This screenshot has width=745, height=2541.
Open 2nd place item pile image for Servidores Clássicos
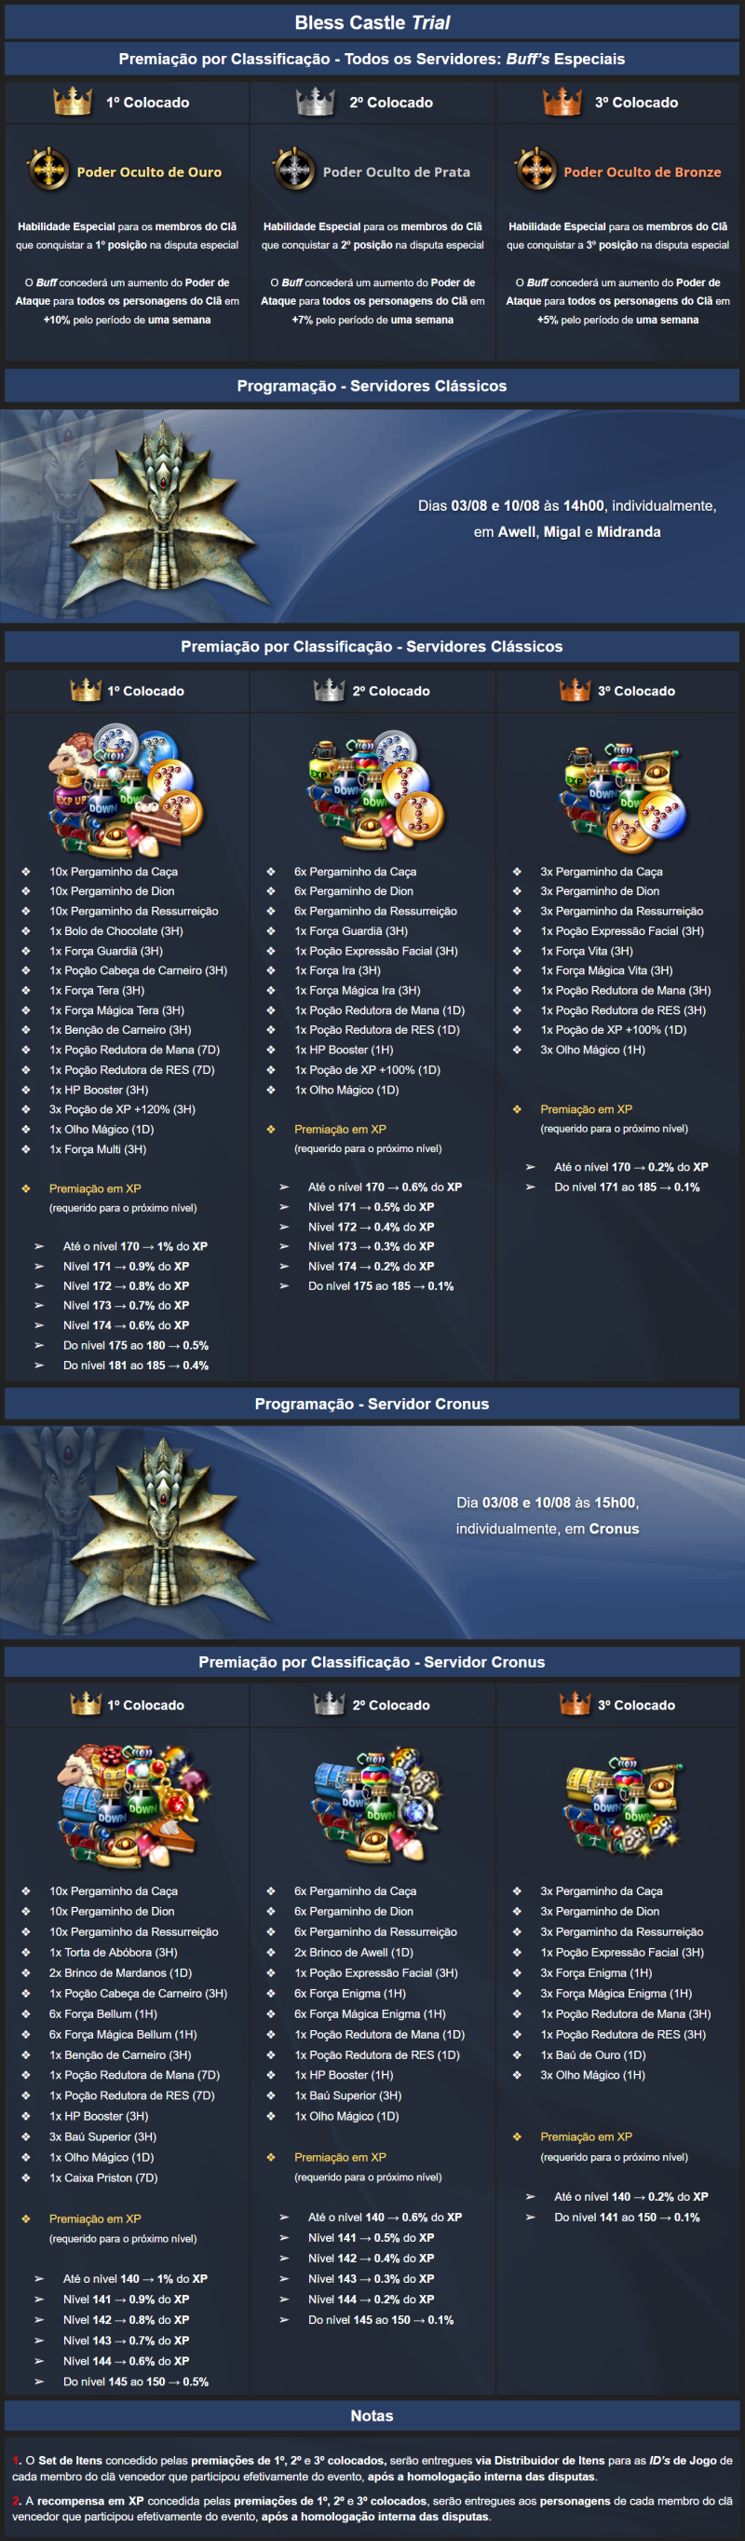(372, 791)
